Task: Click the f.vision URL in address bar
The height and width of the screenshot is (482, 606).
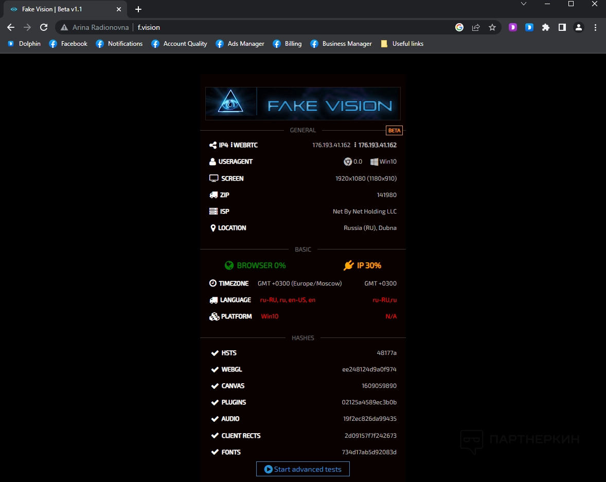Action: (x=149, y=27)
